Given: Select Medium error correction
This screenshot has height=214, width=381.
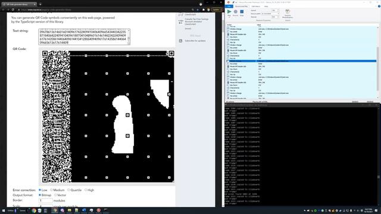Looking at the screenshot, I should (51, 190).
